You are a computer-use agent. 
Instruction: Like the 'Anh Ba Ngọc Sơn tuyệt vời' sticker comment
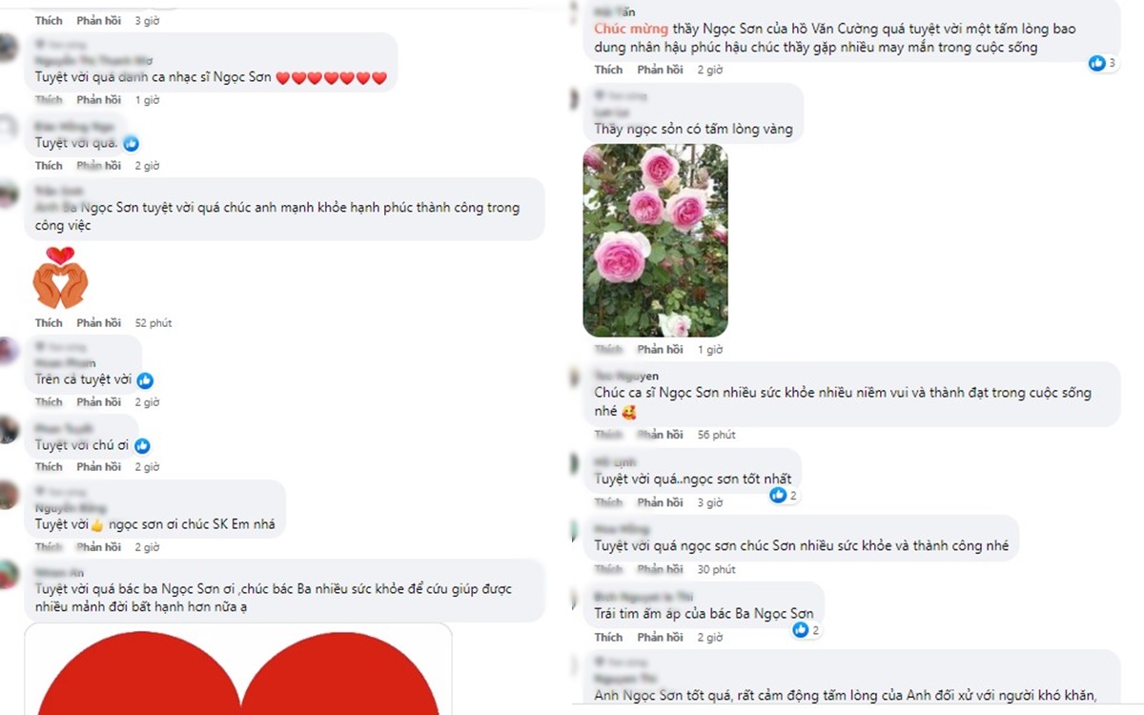(49, 323)
